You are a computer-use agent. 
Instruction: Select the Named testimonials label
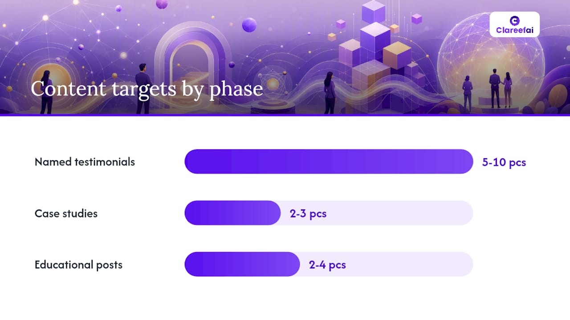tap(85, 162)
